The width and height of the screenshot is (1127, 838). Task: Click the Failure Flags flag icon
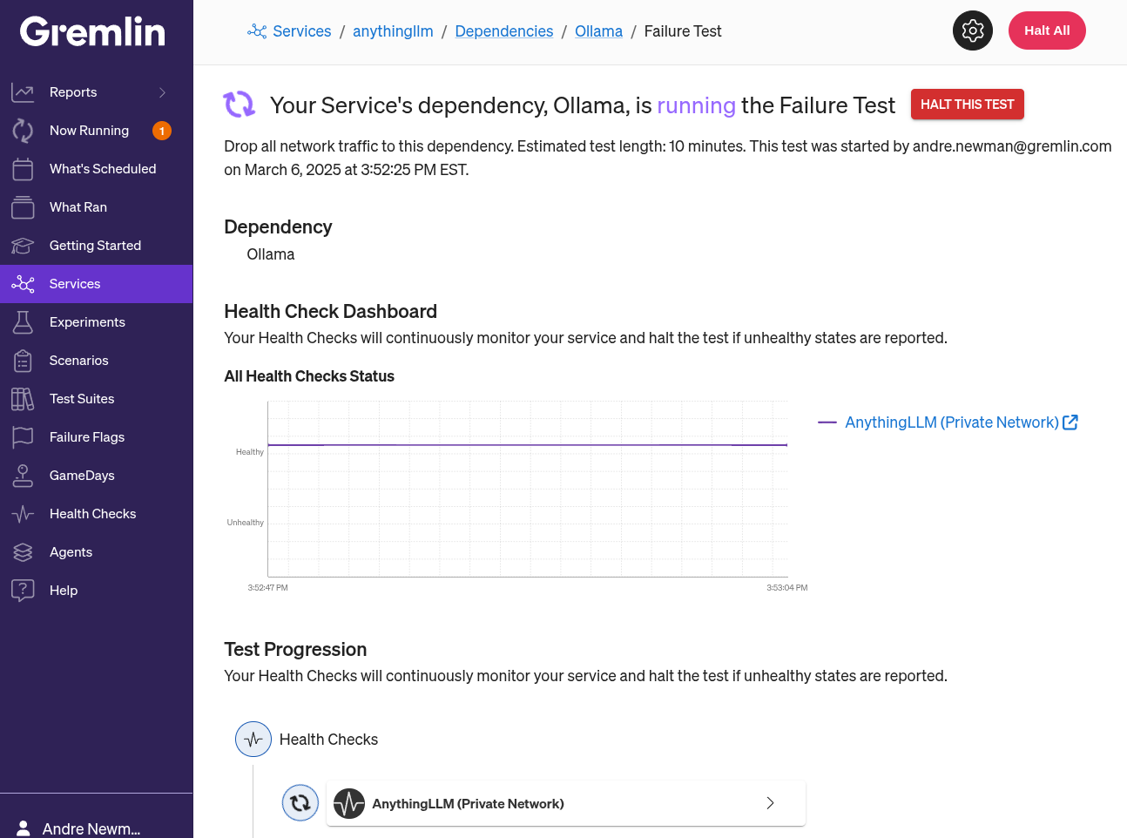[23, 437]
